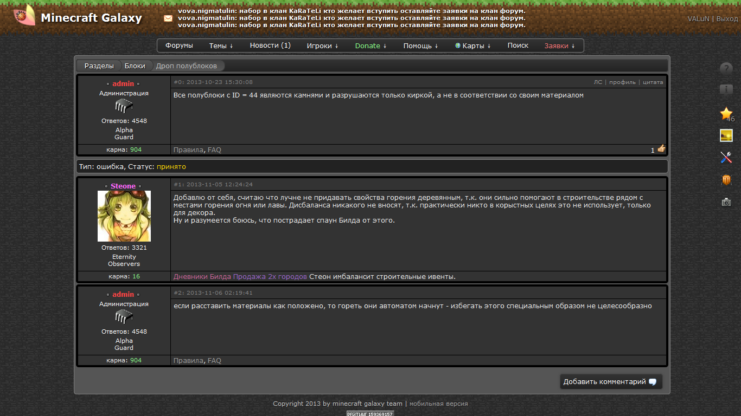
Task: Click the рейтинг counter badge at bottom
Action: (x=370, y=413)
